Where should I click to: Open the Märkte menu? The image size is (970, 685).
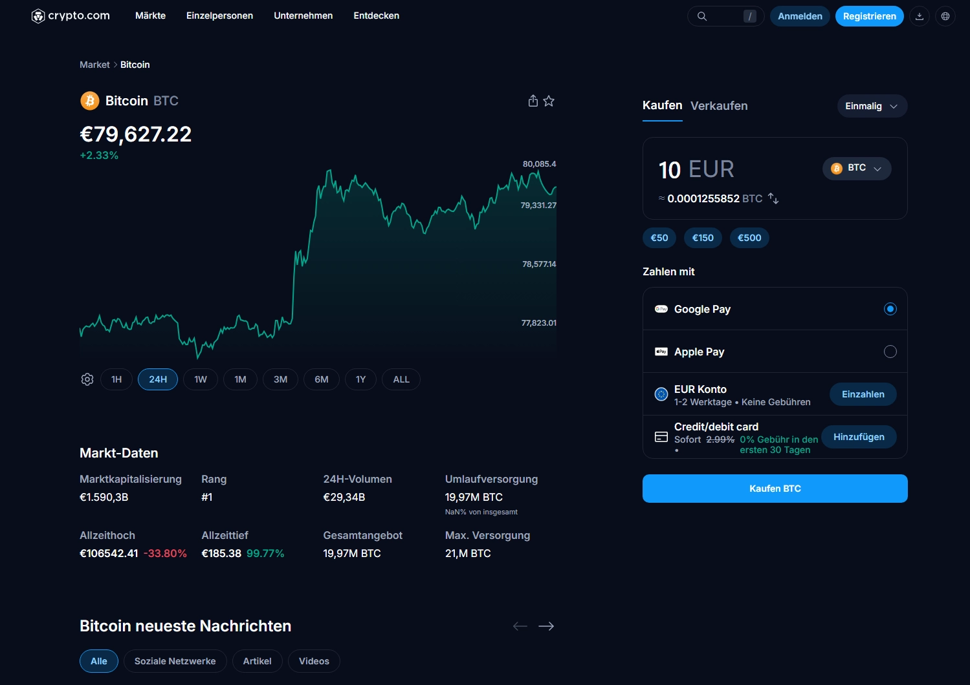tap(150, 16)
